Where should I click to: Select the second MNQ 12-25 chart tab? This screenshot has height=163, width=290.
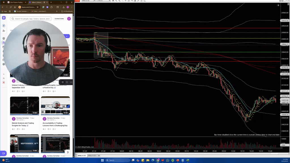(x=92, y=156)
